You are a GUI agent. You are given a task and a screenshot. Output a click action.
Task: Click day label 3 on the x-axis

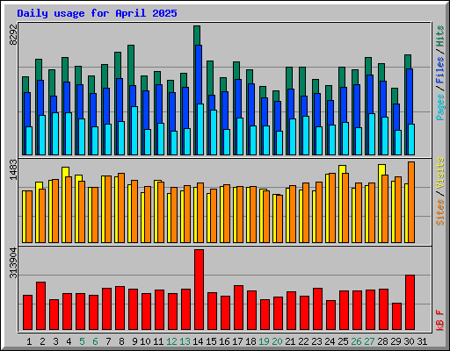(55, 341)
